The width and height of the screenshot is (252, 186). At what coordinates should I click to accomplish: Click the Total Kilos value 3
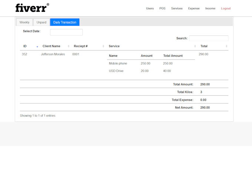coord(201,92)
